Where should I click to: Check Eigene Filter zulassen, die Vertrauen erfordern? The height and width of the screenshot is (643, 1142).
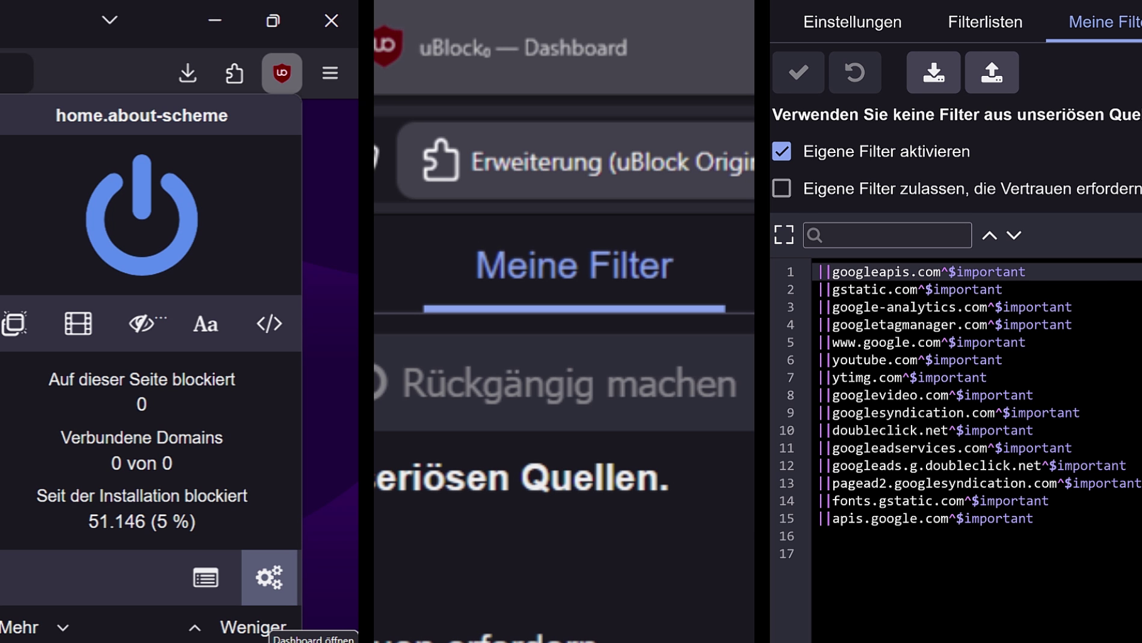(782, 188)
